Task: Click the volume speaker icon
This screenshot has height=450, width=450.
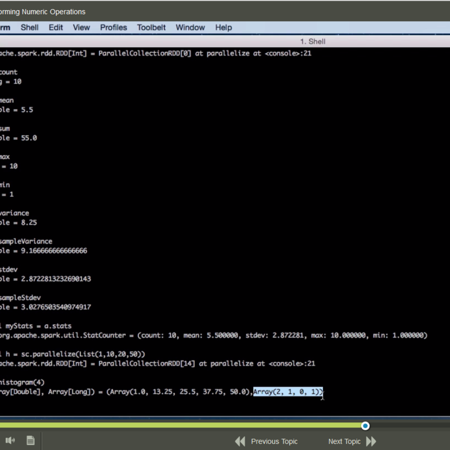Action: [10, 440]
